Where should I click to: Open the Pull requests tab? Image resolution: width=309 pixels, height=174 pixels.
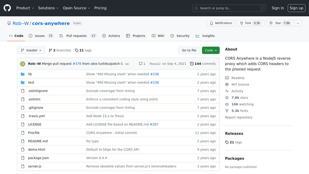point(78,36)
